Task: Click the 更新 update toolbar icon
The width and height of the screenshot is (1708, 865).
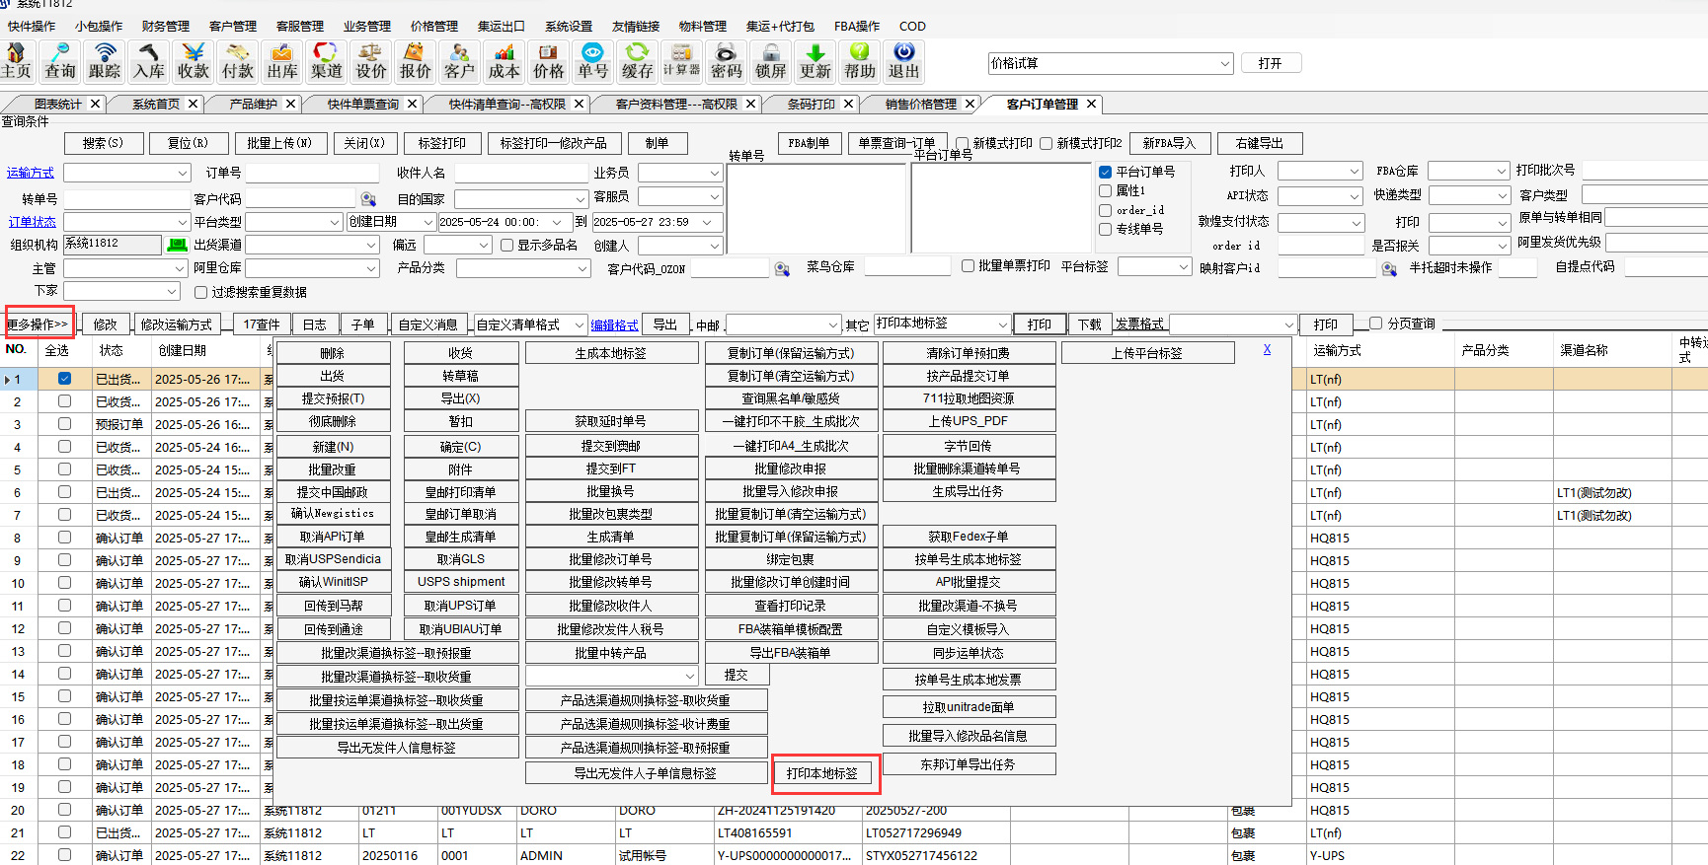Action: (x=815, y=61)
